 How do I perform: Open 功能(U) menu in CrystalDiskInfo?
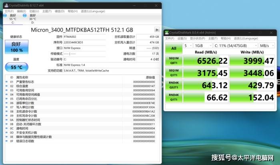tap(34, 11)
